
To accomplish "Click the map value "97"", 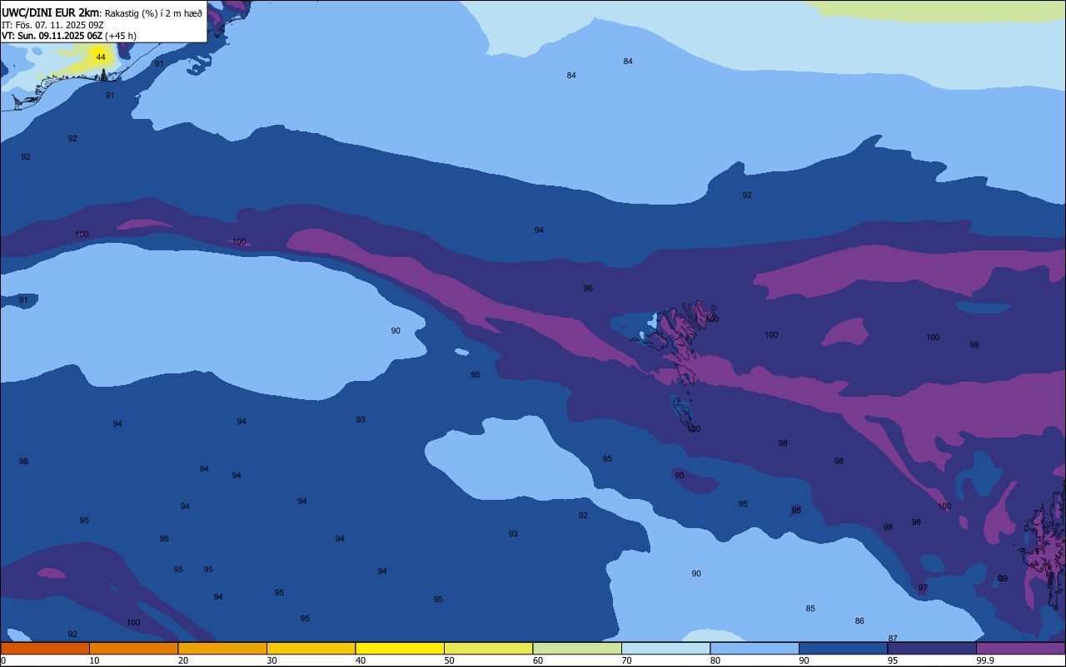I will click(923, 588).
